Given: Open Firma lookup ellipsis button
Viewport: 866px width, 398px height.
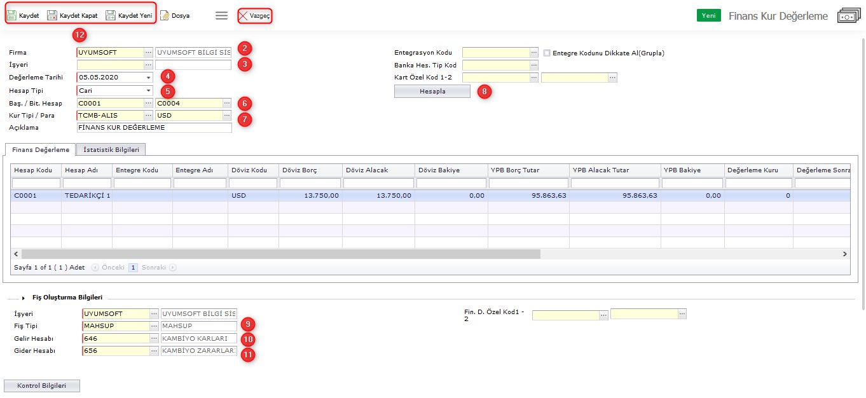Looking at the screenshot, I should [x=148, y=52].
